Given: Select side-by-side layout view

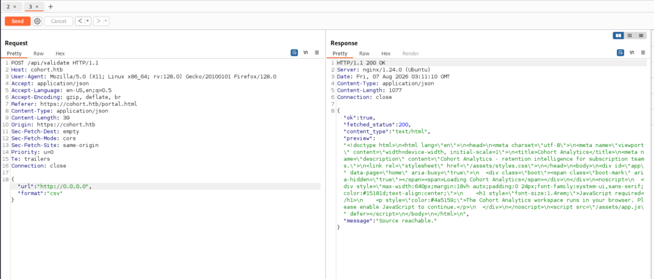Looking at the screenshot, I should [x=618, y=36].
